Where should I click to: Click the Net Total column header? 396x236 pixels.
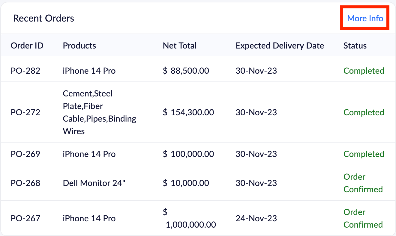(180, 46)
